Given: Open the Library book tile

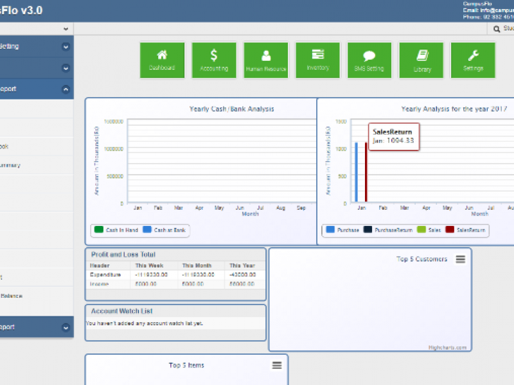Looking at the screenshot, I should (421, 60).
